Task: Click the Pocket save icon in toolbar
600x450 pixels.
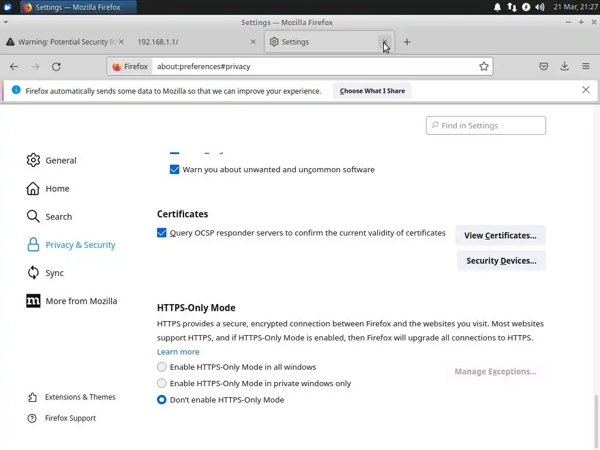Action: (x=544, y=66)
